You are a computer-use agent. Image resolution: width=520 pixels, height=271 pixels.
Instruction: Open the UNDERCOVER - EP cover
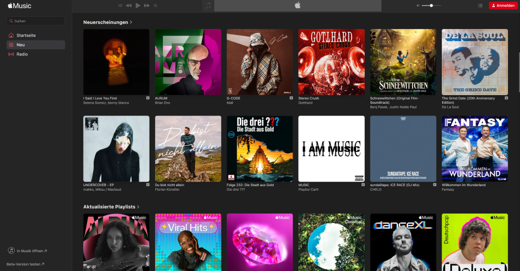(116, 149)
